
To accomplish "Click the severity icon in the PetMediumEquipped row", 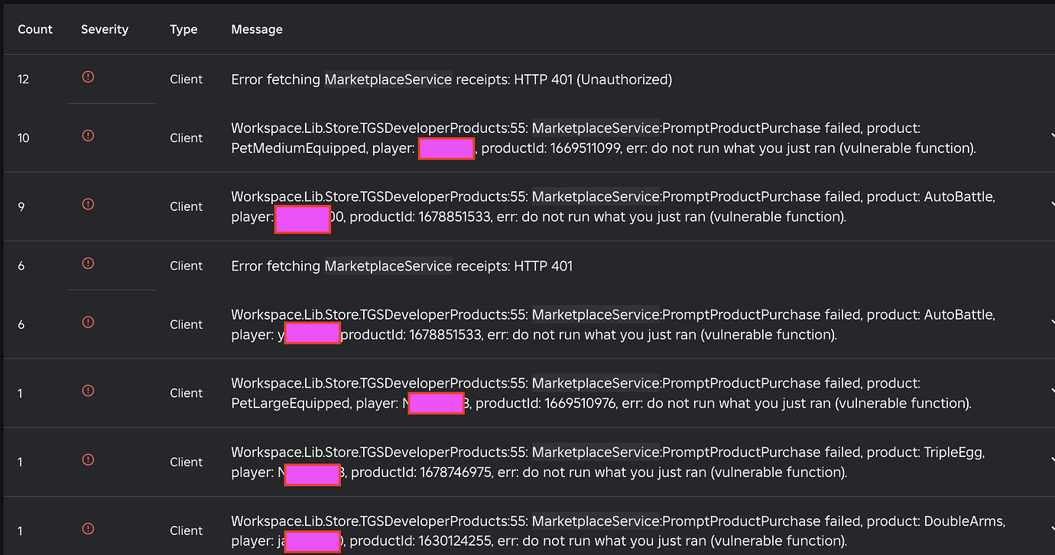I will click(87, 135).
